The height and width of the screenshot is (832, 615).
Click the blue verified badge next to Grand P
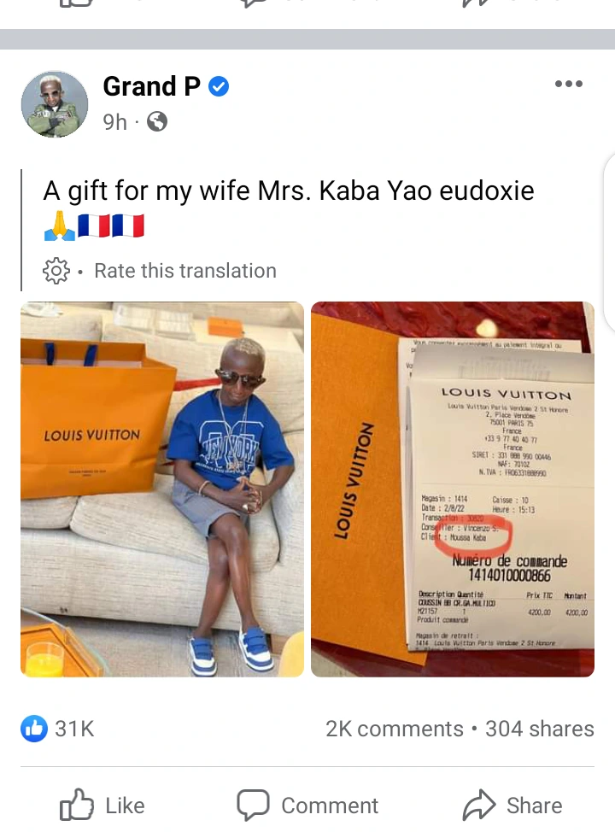click(219, 86)
